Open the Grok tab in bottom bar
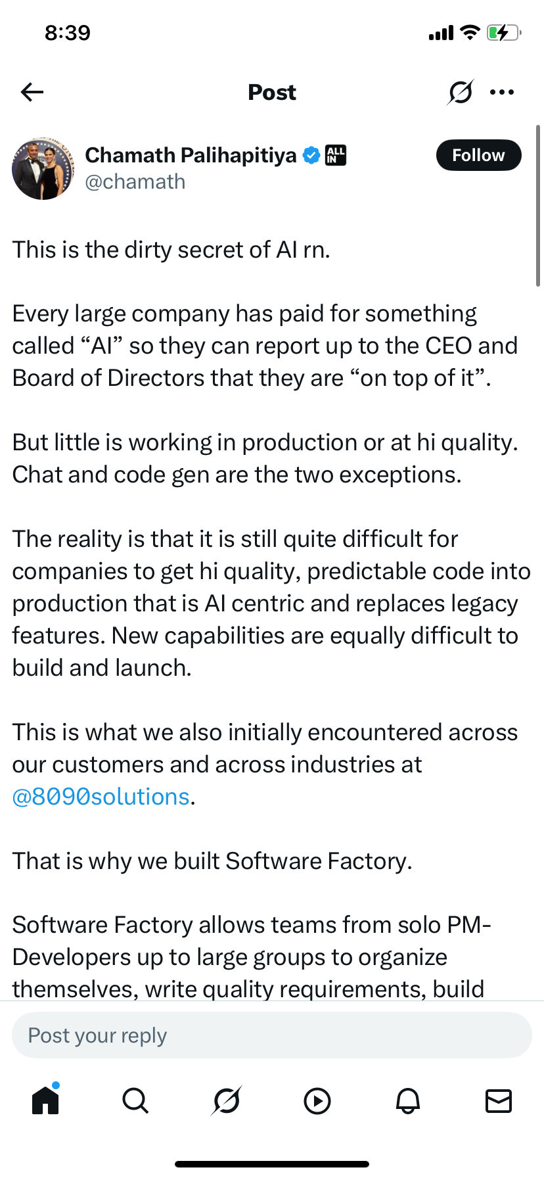This screenshot has height=1178, width=544. (227, 1100)
